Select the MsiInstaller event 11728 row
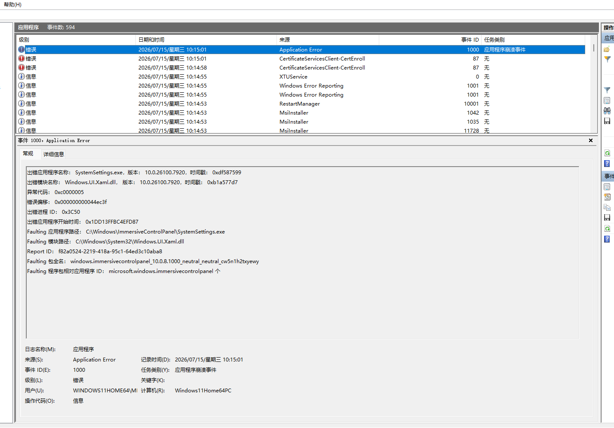Image resolution: width=614 pixels, height=428 pixels. [x=301, y=130]
